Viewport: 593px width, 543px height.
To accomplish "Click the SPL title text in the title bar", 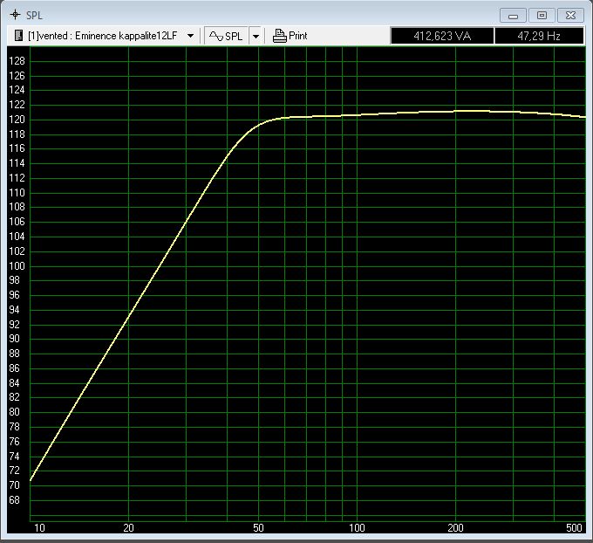I will (35, 15).
